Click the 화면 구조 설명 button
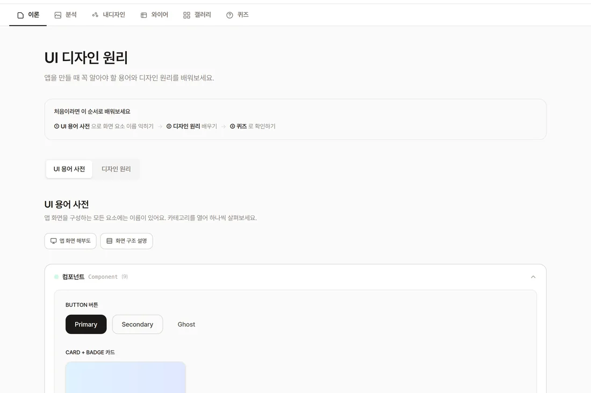 [x=127, y=241]
